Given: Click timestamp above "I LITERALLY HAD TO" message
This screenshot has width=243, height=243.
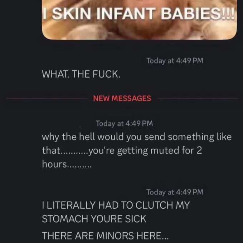Looking at the screenshot, I should 175,192.
